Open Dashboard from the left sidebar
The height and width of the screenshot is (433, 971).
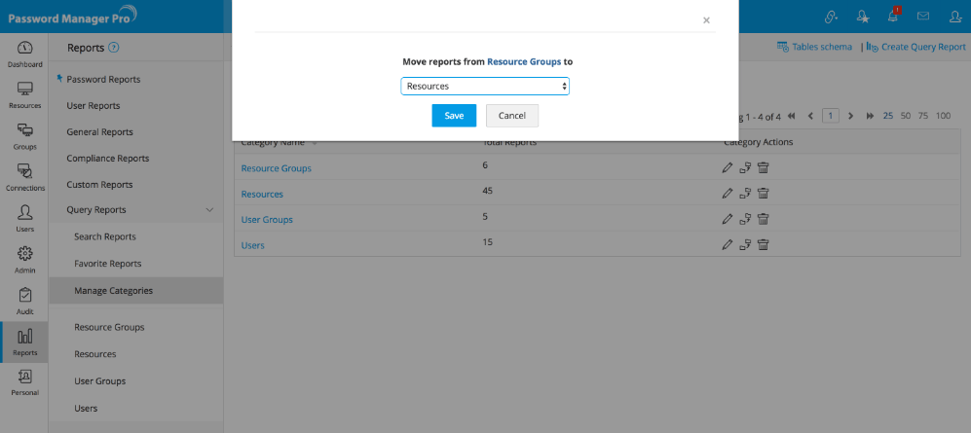(24, 54)
